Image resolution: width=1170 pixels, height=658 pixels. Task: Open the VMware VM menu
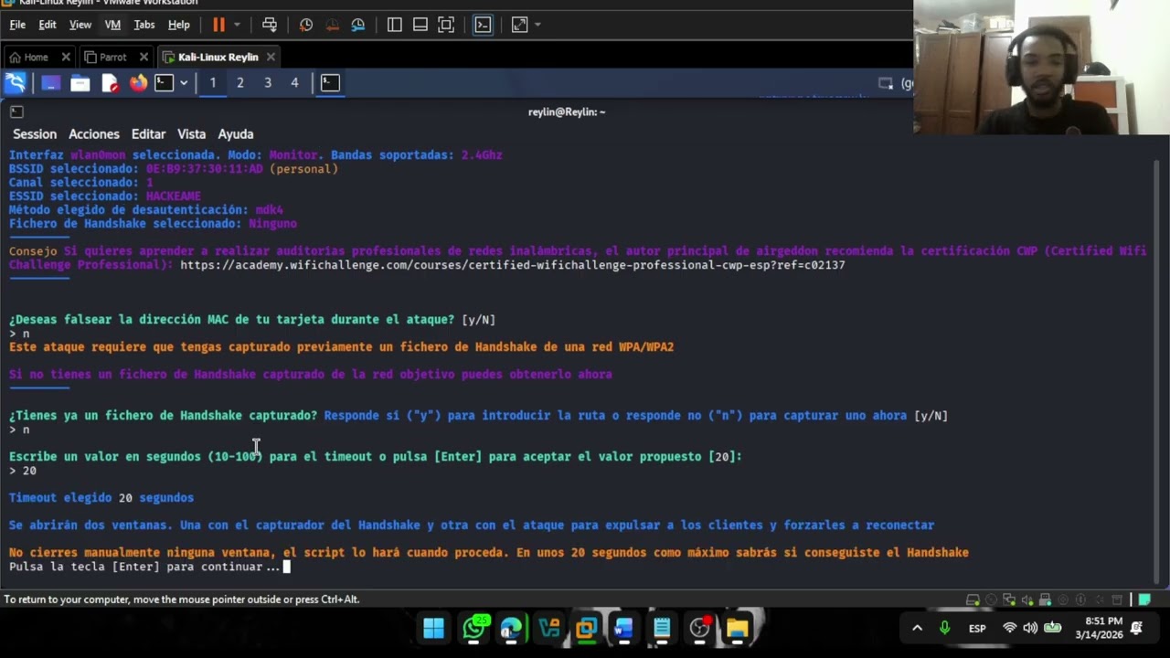(x=112, y=25)
